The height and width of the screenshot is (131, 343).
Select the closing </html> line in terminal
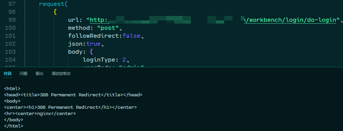tap(14, 126)
